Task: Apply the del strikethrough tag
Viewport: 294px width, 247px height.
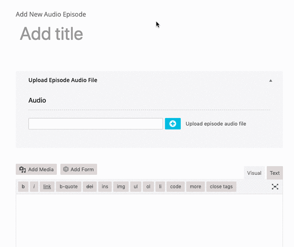Action: point(90,187)
